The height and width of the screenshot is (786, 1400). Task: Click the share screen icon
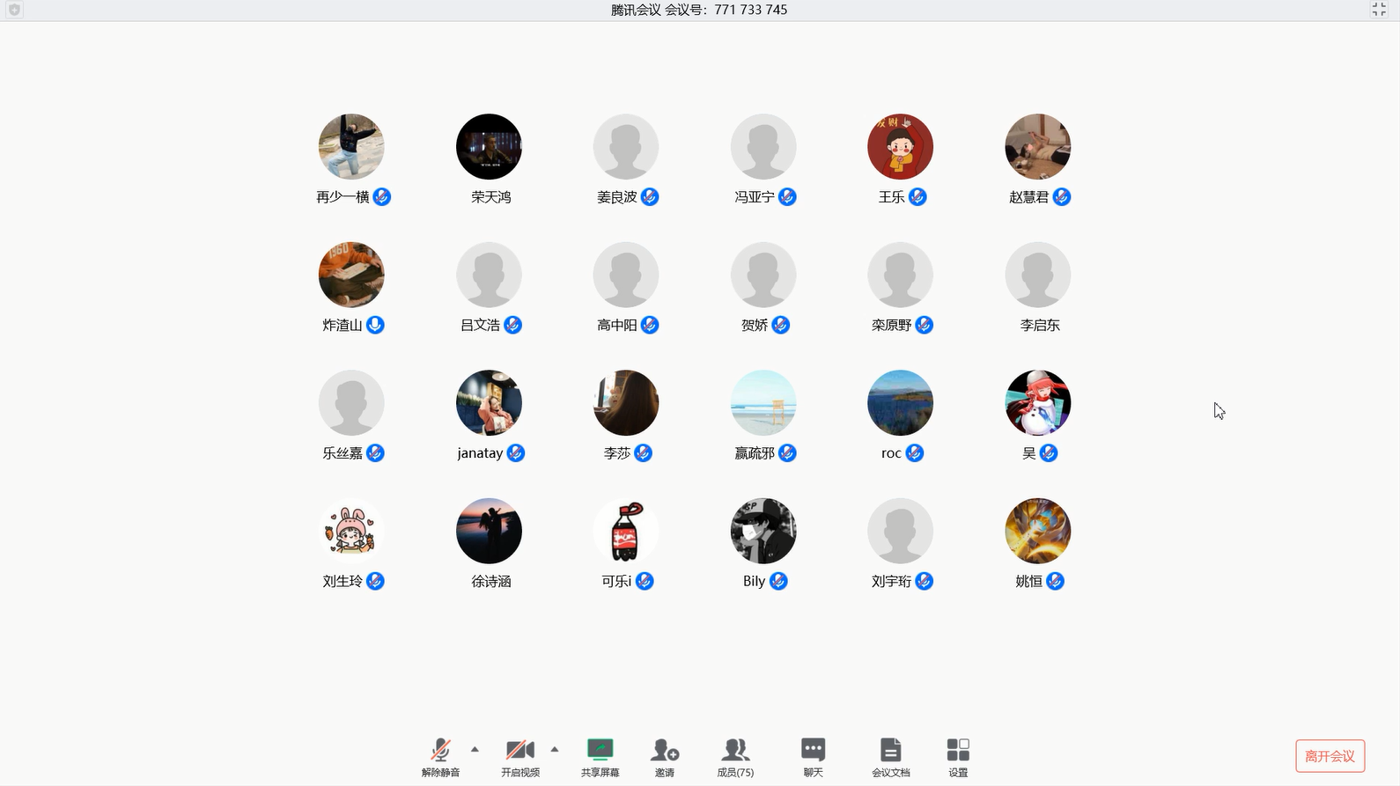pyautogui.click(x=600, y=751)
